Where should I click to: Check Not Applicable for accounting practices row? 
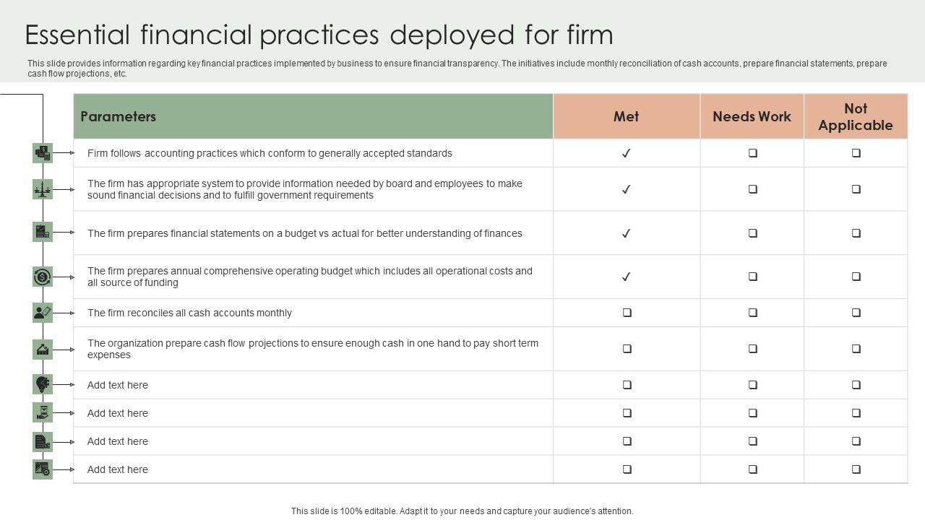point(856,153)
